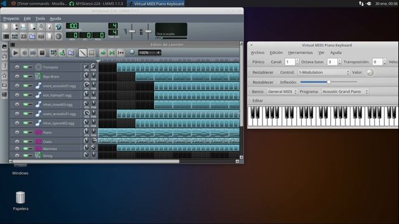This screenshot has width=399, height=224.
Task: Open the Trompeta track gear menu
Action: pyautogui.click(x=17, y=67)
